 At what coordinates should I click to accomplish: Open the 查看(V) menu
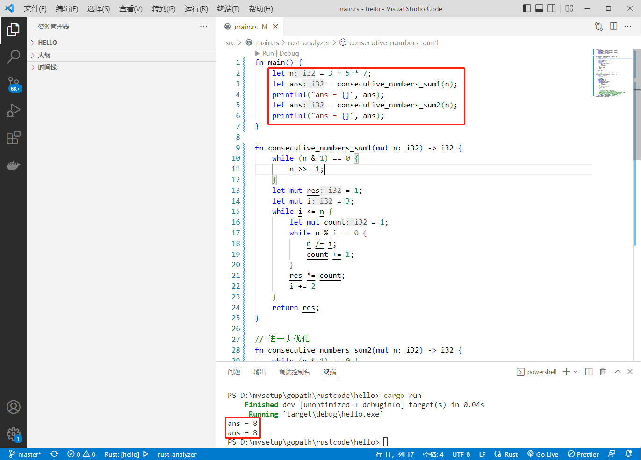point(131,8)
